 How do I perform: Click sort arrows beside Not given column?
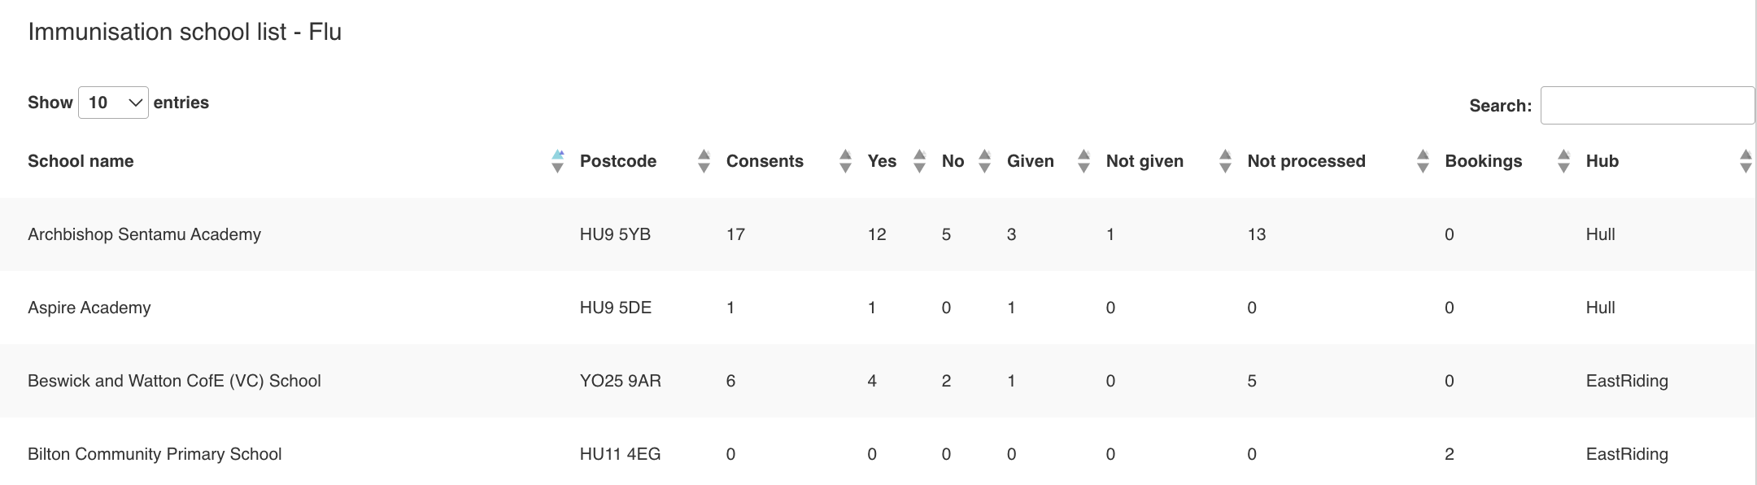coord(1225,161)
